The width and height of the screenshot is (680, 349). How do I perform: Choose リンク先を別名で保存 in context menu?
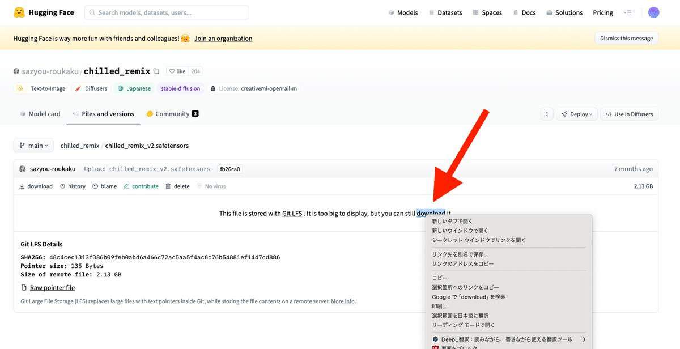click(508, 254)
